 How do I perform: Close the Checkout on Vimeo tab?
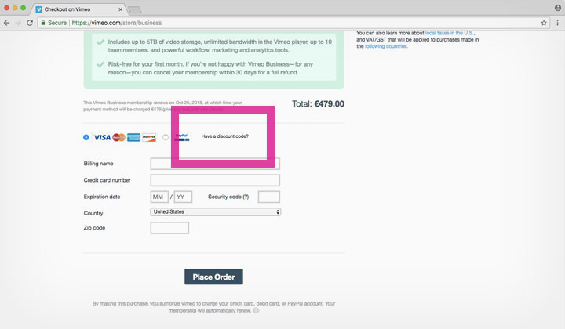point(120,9)
